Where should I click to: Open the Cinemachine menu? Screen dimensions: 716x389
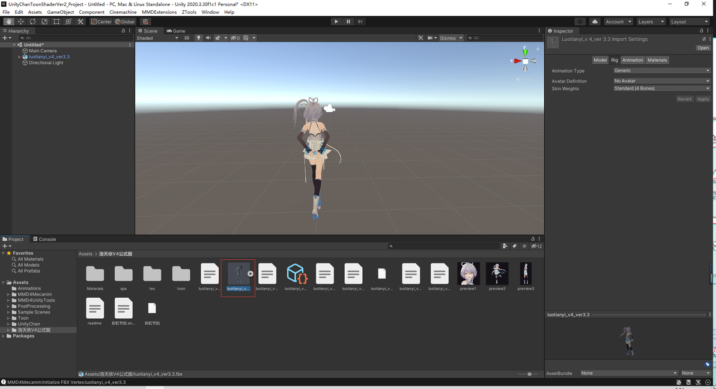click(x=123, y=13)
